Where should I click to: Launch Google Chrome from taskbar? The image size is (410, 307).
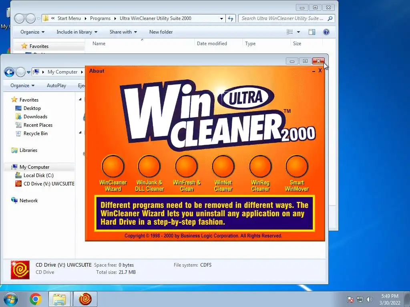[x=36, y=299]
